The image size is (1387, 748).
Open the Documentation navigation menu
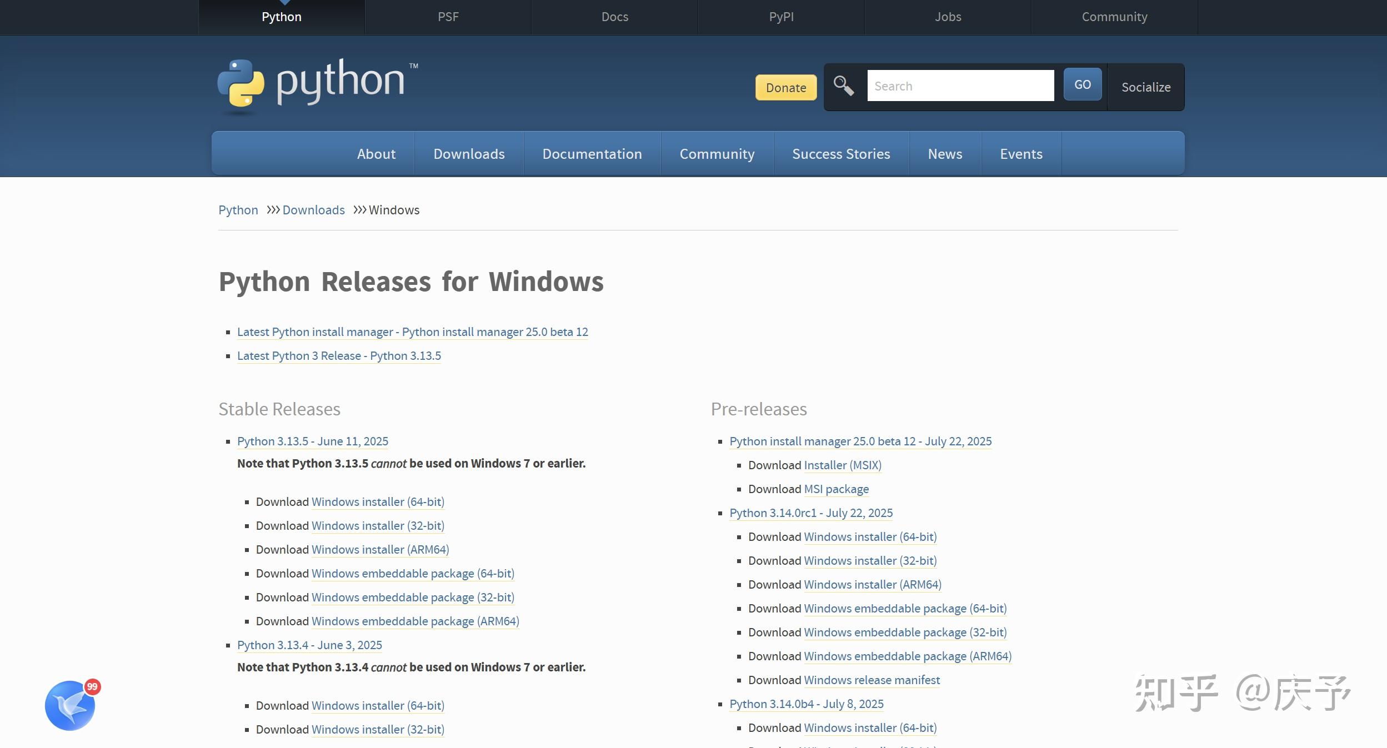[x=591, y=153]
